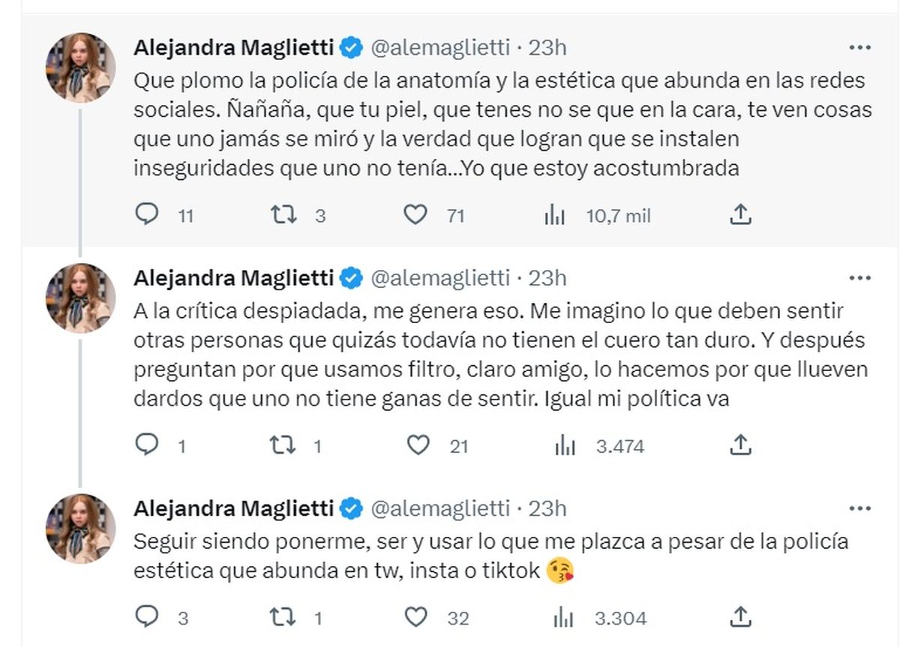This screenshot has width=900, height=647.
Task: Like the third tweet with 32 likes
Action: point(417,618)
